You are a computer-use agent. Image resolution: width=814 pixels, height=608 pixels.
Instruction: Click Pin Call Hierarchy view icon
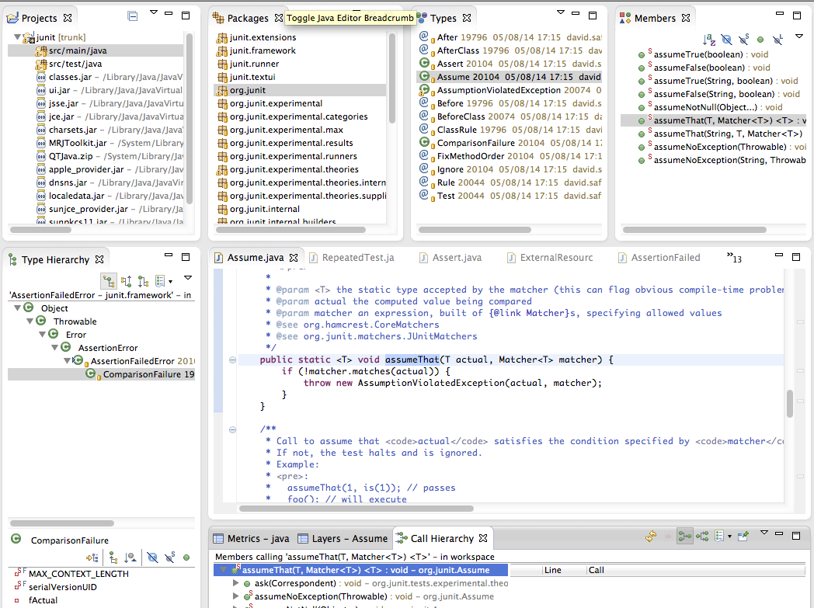(743, 537)
